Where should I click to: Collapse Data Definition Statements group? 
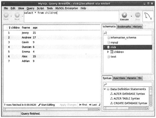[105, 89]
